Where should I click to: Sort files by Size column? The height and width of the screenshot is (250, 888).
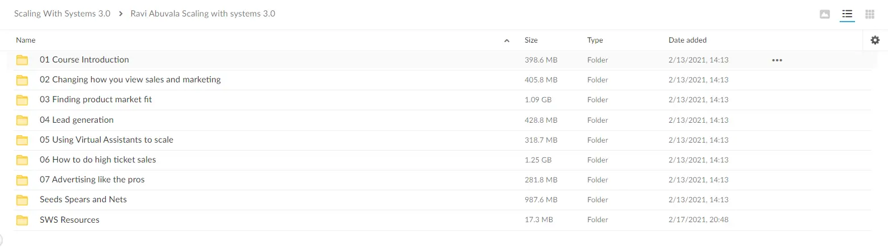coord(531,40)
